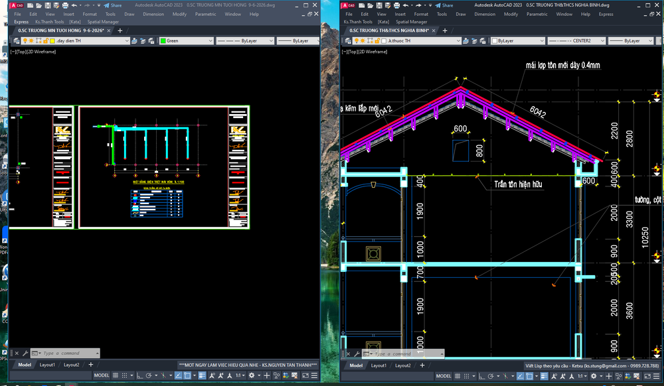Image resolution: width=664 pixels, height=386 pixels.
Task: Open CENTER2 linetype dropdown
Action: pos(603,41)
